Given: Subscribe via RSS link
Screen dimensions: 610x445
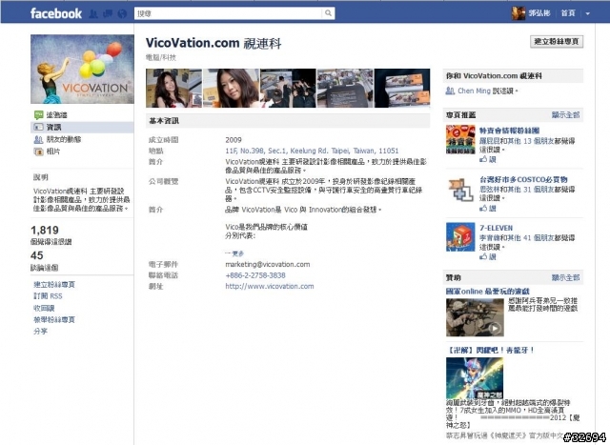Looking at the screenshot, I should coord(48,296).
